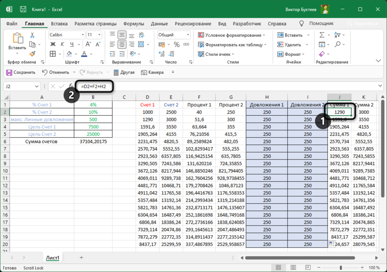Click the Name Box showing J2
This screenshot has height=272, width=387.
point(19,86)
